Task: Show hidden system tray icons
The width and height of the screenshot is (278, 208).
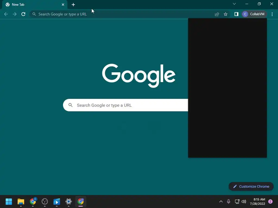Action: tap(221, 201)
